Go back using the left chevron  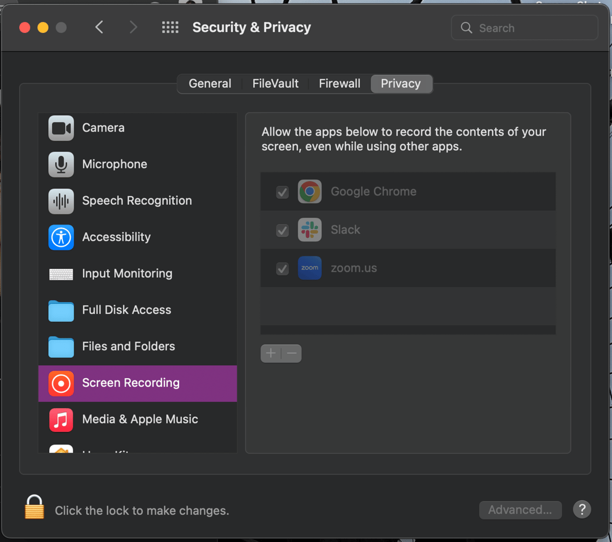(x=99, y=27)
